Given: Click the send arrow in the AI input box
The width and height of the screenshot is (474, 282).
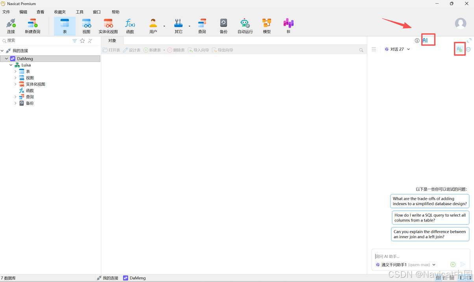Looking at the screenshot, I should (463, 265).
